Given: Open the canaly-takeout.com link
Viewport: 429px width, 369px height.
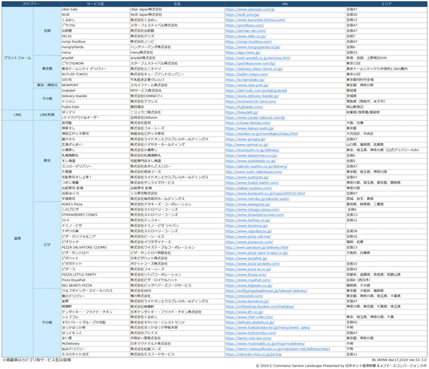Looking at the screenshot, I should 255,118.
